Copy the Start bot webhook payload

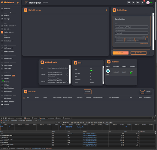[67, 74]
